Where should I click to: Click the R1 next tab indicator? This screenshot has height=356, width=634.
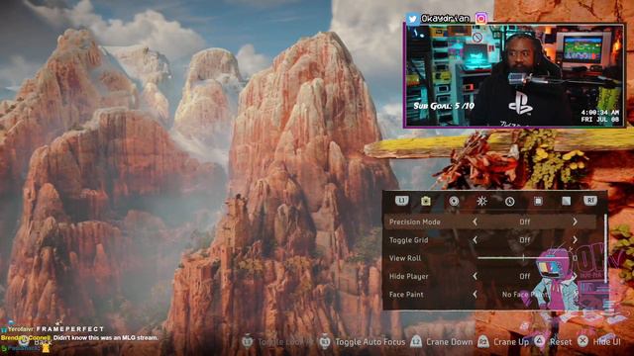(590, 200)
